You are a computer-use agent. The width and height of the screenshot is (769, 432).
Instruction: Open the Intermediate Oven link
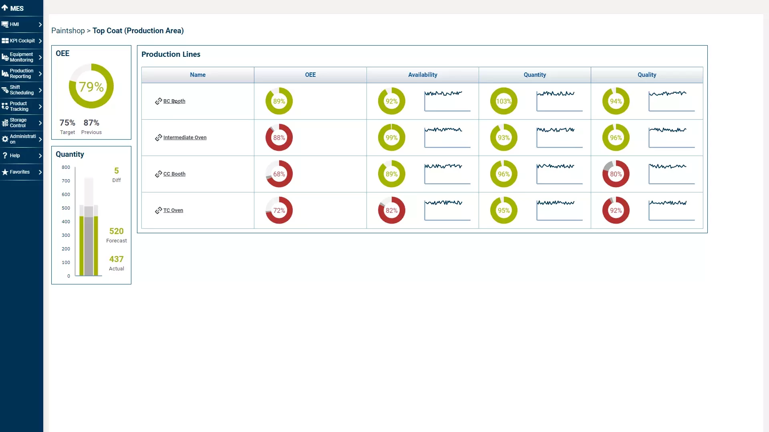(x=185, y=137)
